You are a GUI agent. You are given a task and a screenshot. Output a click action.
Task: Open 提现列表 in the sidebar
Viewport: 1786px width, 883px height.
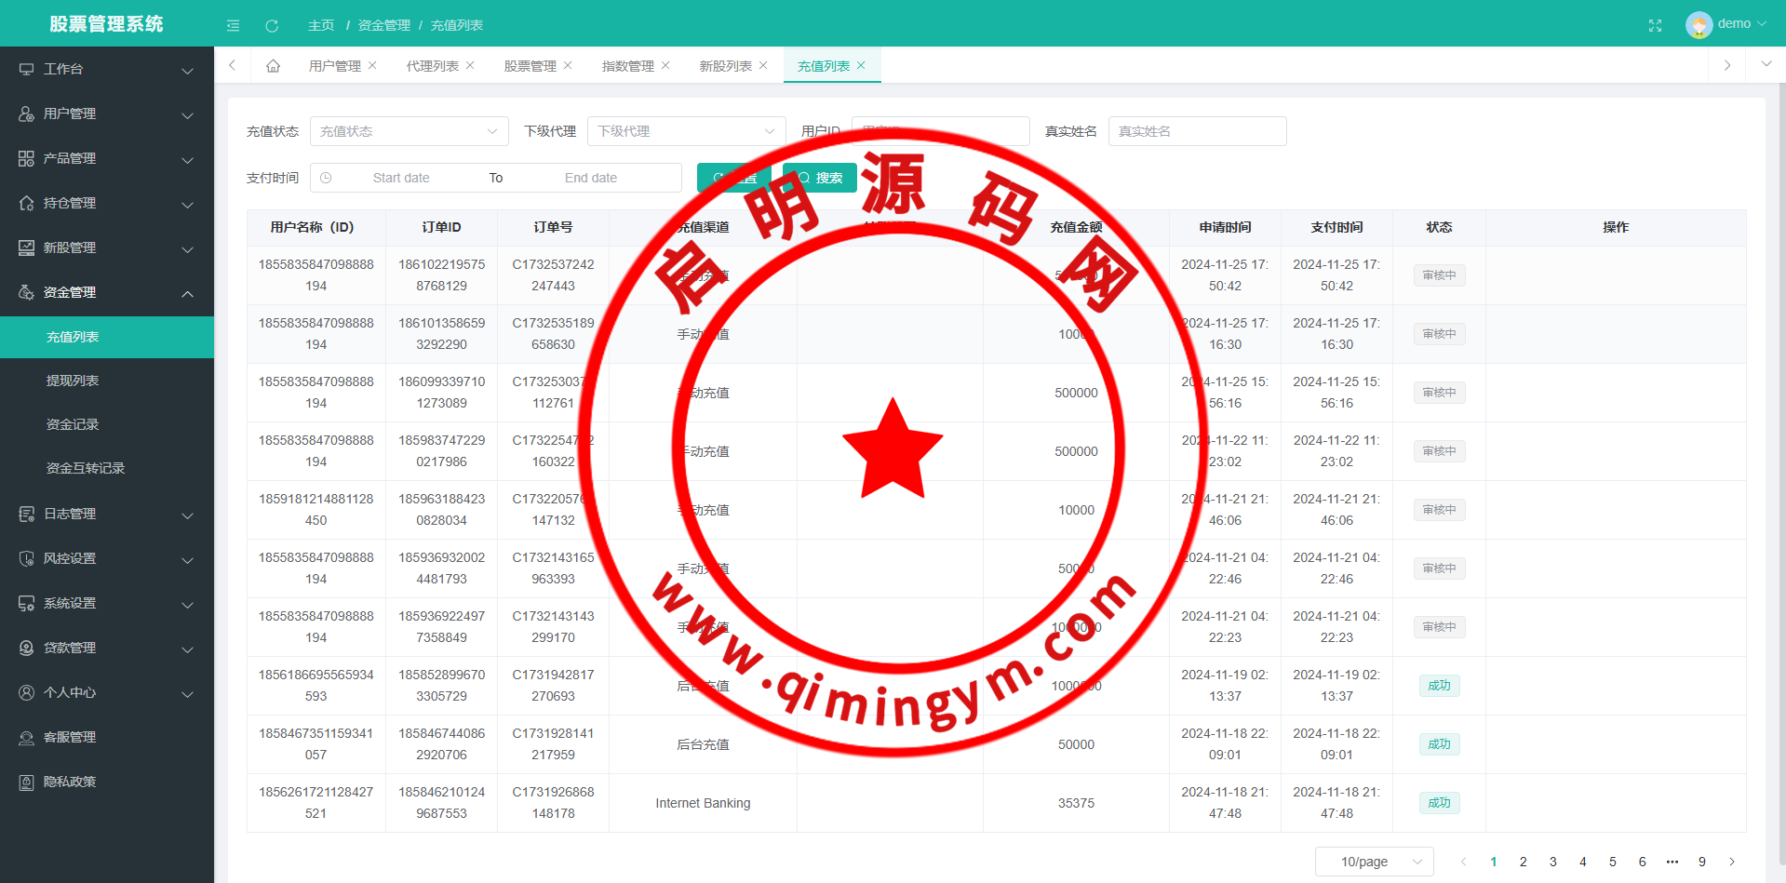point(73,381)
